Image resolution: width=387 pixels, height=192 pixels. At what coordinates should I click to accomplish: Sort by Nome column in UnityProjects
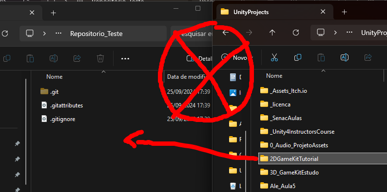tap(274, 76)
